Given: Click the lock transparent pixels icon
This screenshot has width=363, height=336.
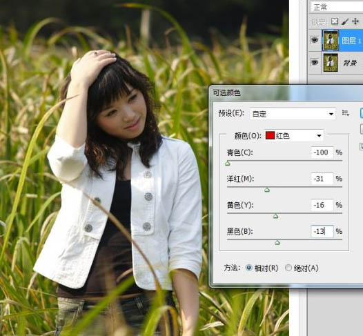Looking at the screenshot, I should point(335,21).
